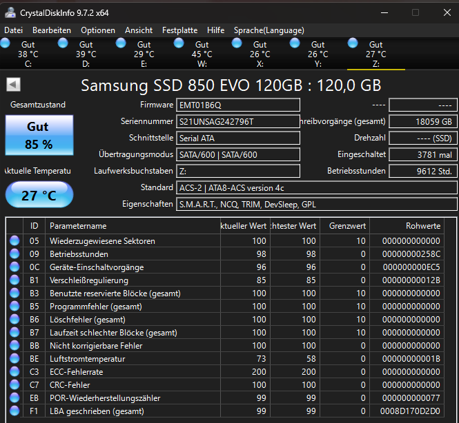
Task: Click raw value 00000000258C
Action: [411, 254]
